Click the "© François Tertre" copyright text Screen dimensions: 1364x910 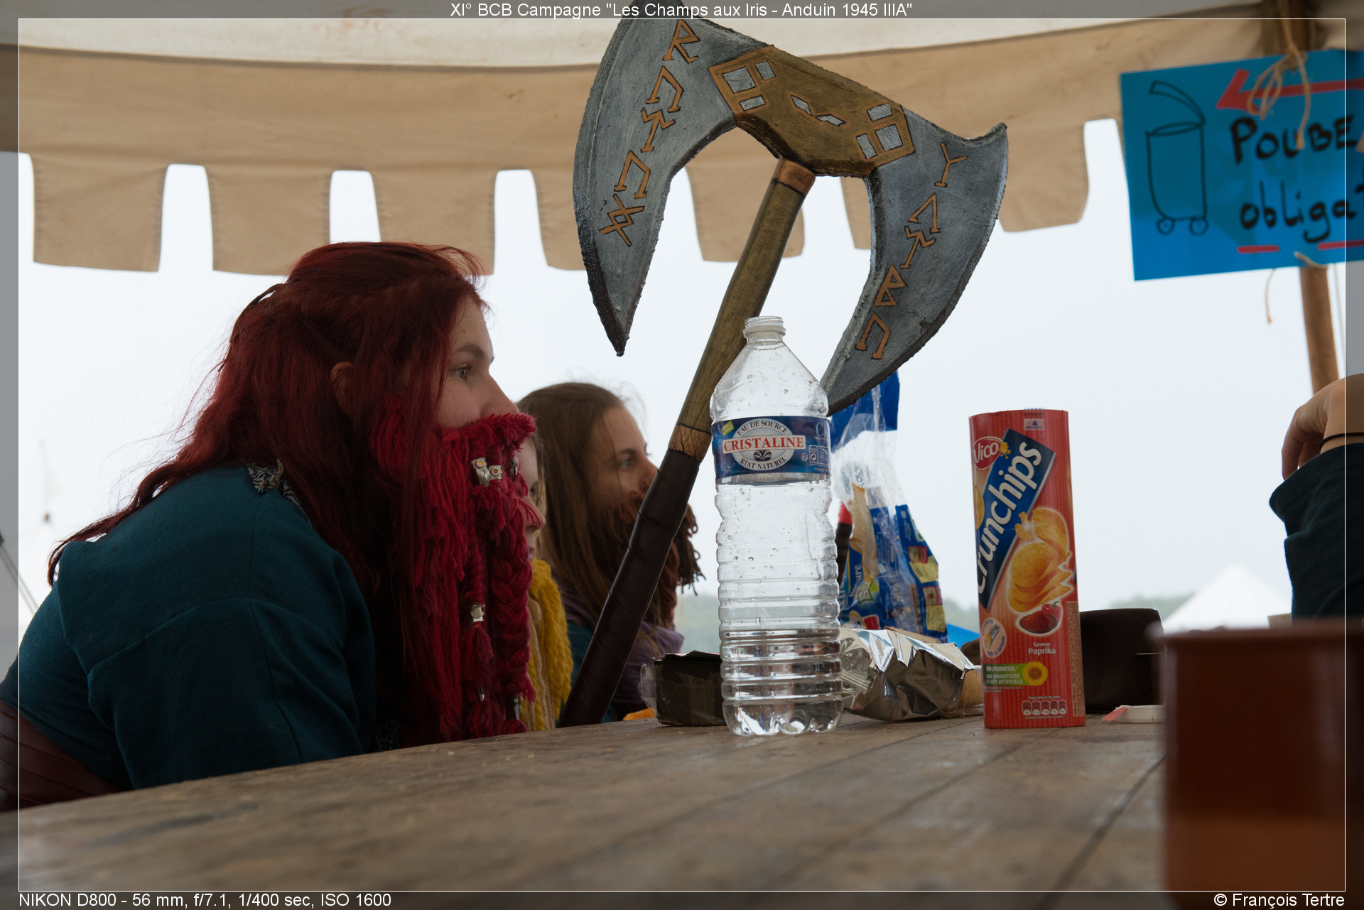tap(1279, 899)
